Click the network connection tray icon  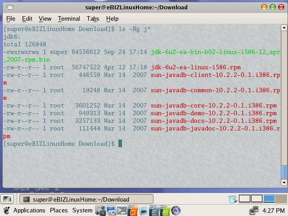(x=255, y=210)
